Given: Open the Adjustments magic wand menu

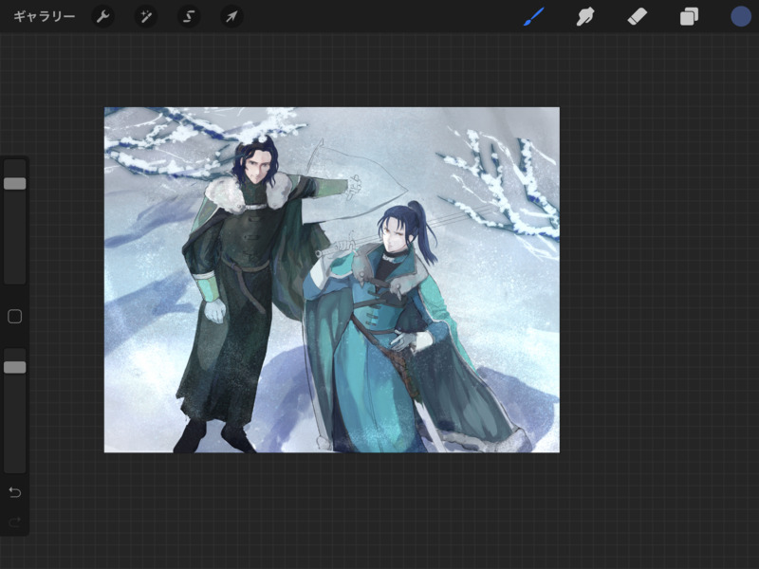Looking at the screenshot, I should tap(146, 17).
